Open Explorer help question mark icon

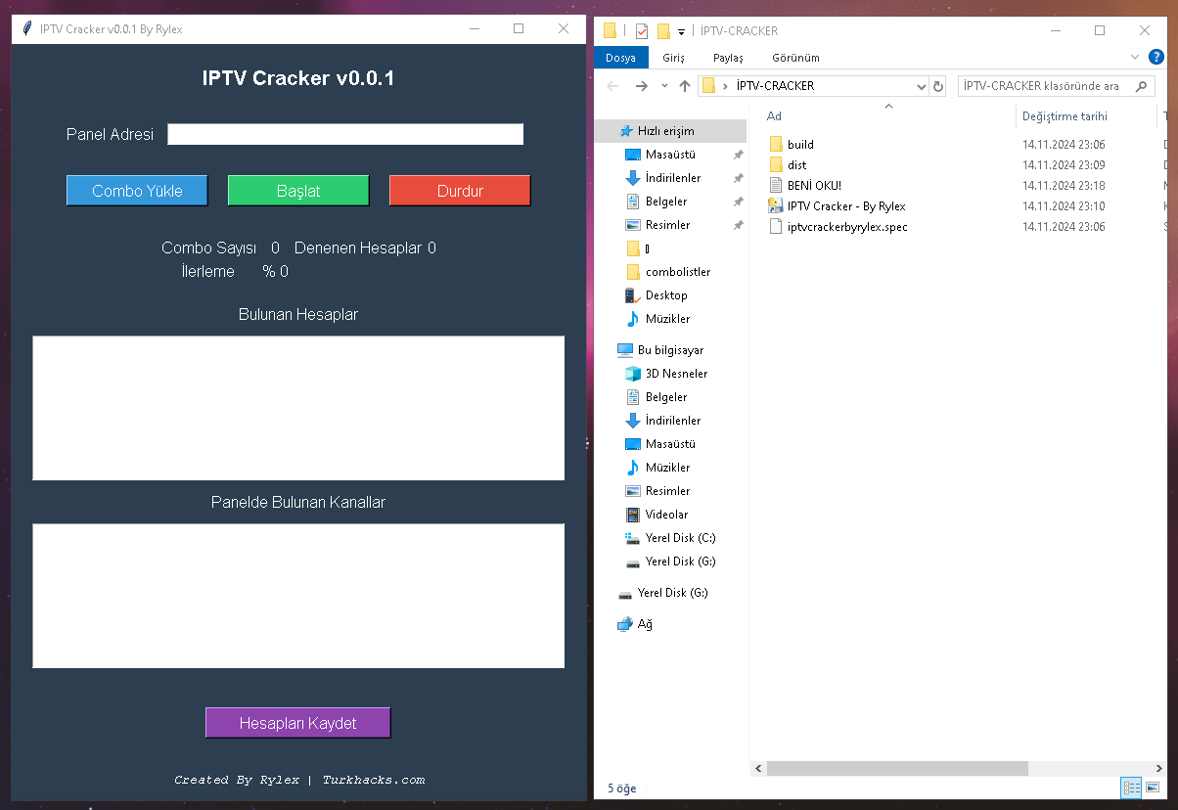tap(1156, 57)
